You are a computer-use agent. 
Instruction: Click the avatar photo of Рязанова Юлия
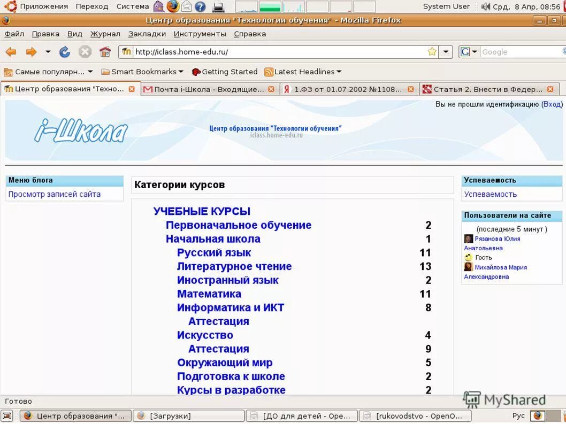point(468,238)
